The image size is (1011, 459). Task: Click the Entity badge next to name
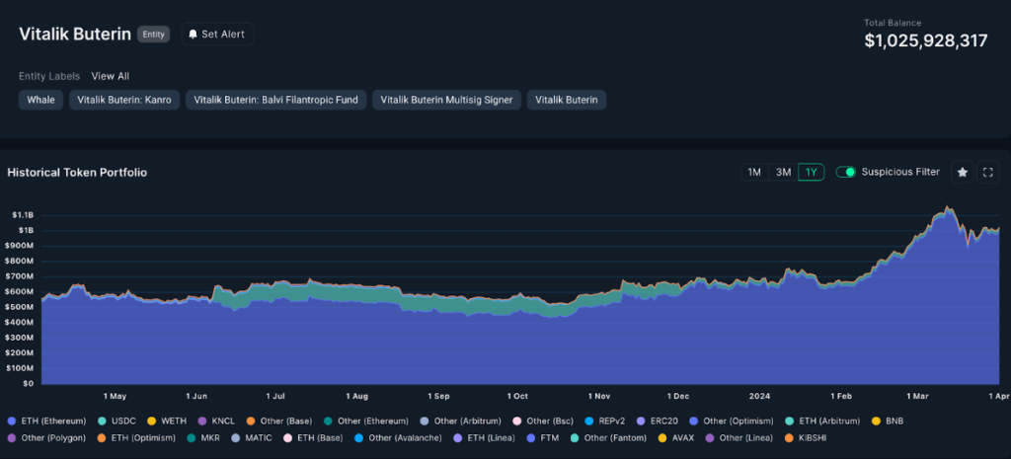point(153,35)
